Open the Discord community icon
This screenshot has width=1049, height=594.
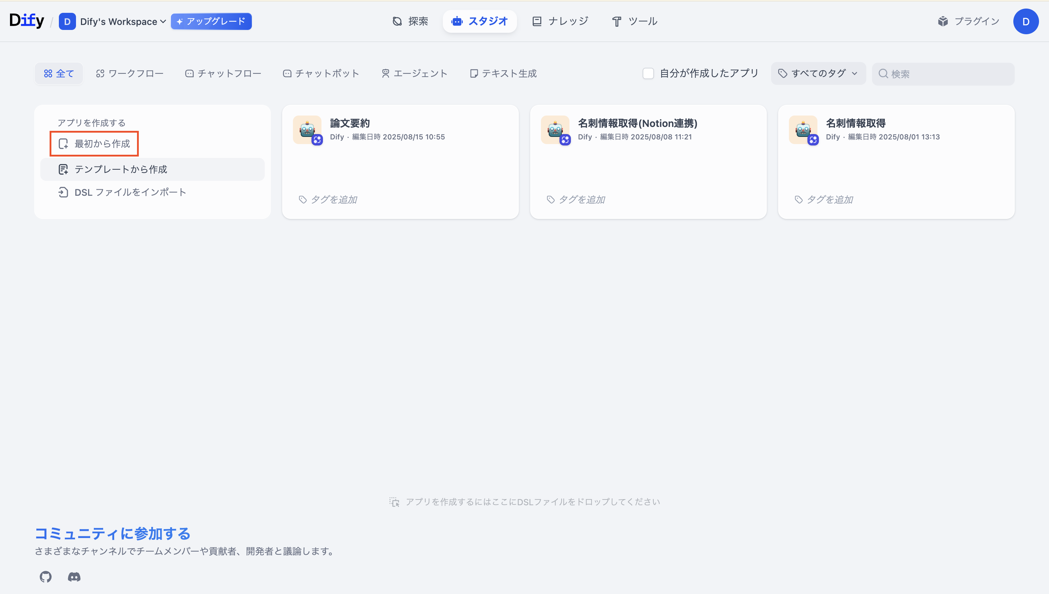tap(74, 577)
